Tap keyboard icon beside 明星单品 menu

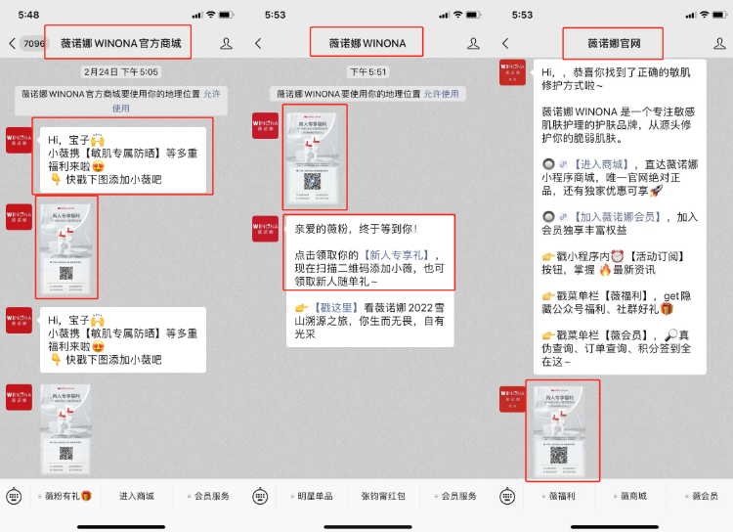point(260,496)
